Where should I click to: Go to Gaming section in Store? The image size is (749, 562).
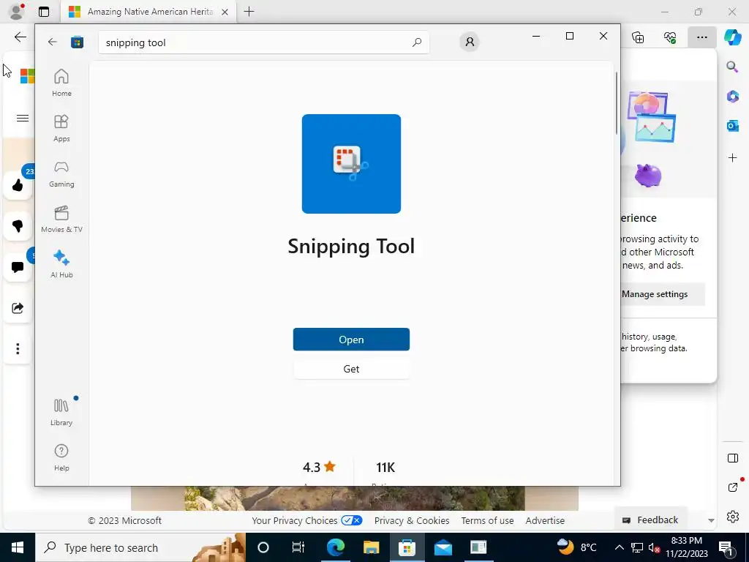tap(61, 173)
